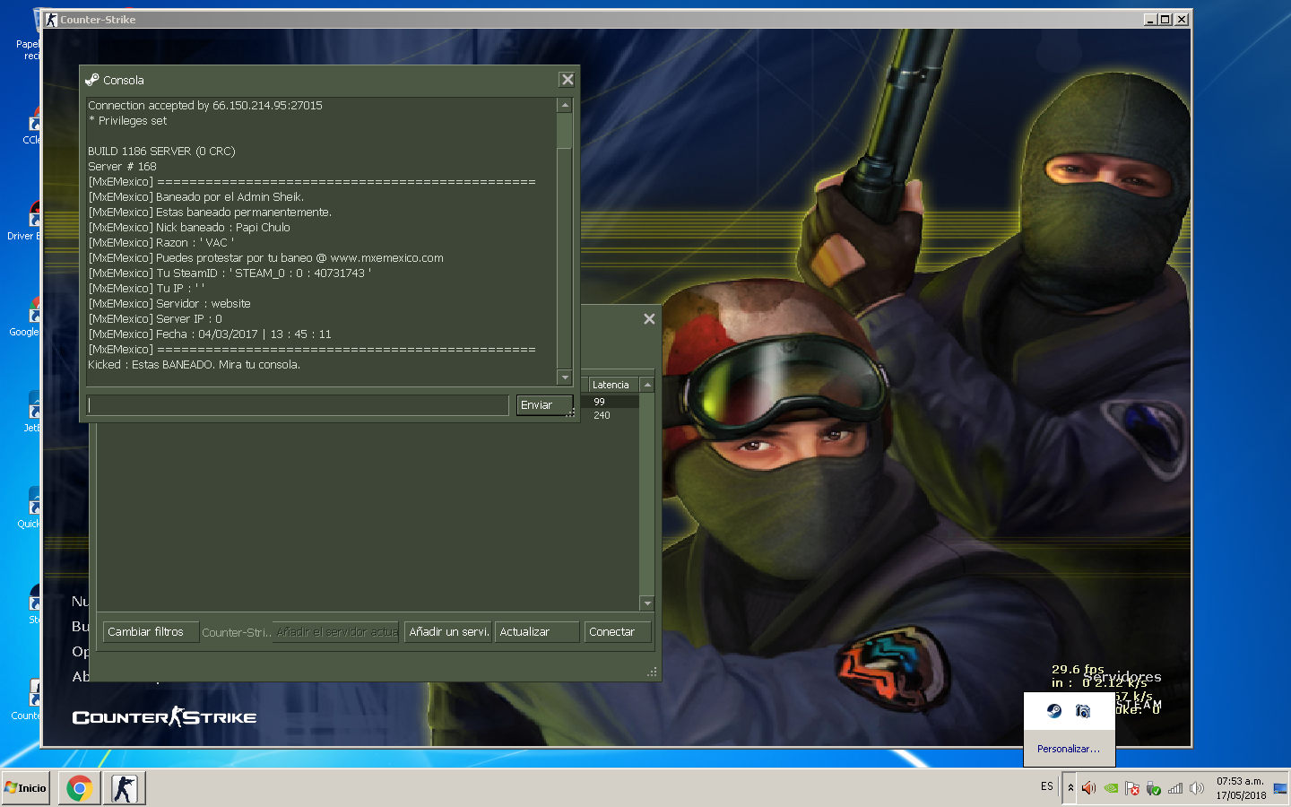Click the console scrollbar up arrow
The image size is (1291, 807).
(565, 106)
